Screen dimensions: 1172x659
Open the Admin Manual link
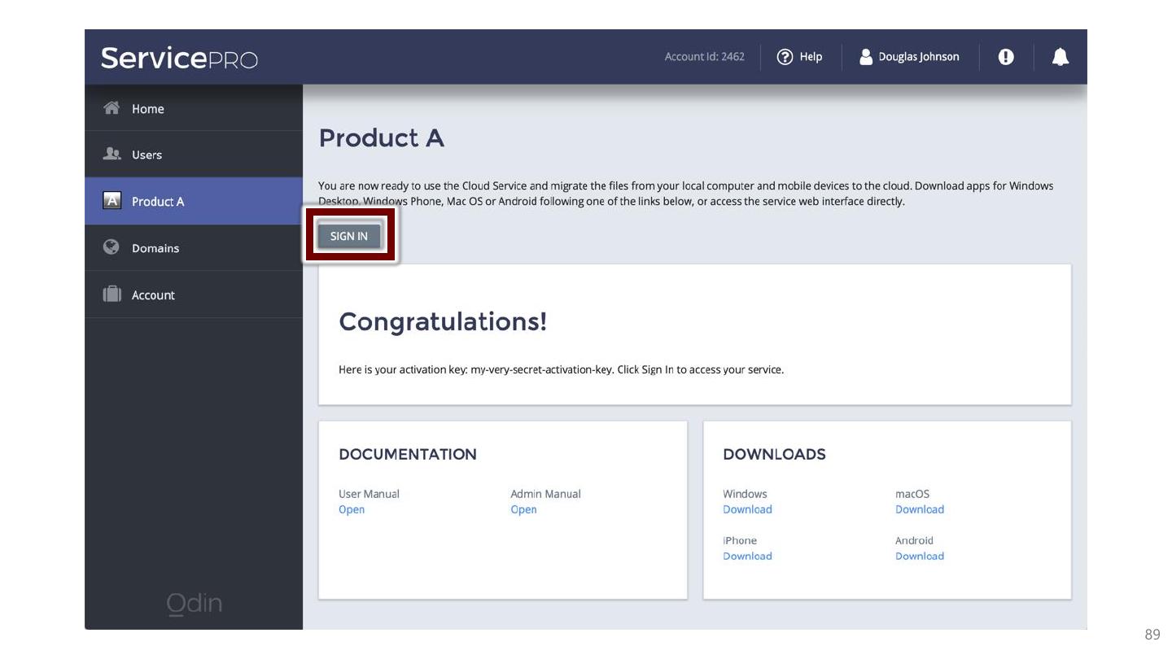tap(523, 510)
